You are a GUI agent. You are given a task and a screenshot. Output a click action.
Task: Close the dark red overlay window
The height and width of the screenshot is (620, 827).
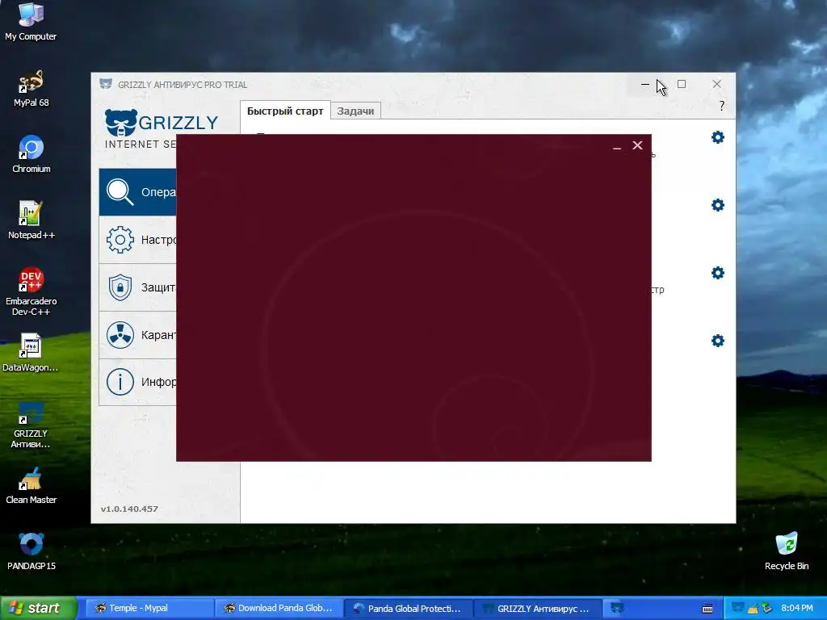[x=637, y=145]
